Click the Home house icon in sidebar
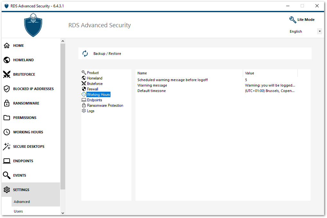327x218 pixels. coord(7,46)
